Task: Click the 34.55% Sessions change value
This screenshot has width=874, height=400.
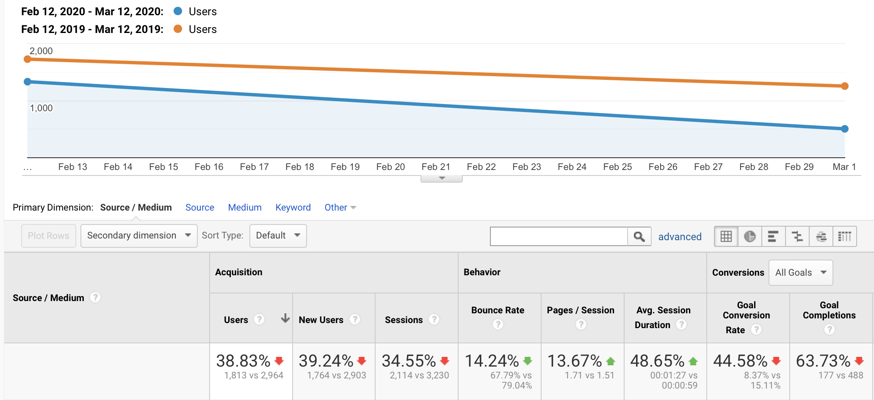Action: click(x=409, y=361)
